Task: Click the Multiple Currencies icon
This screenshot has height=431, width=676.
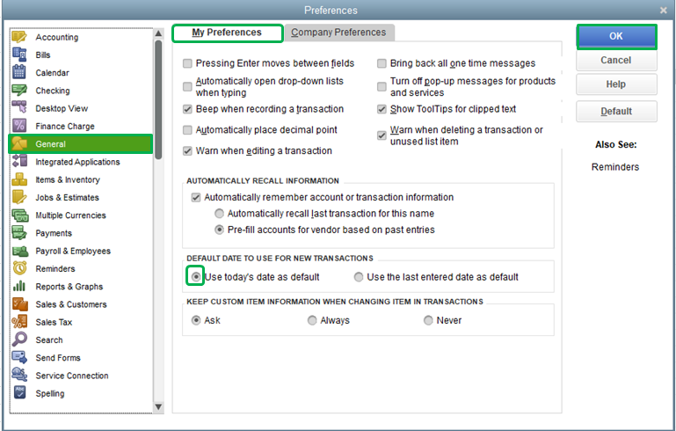Action: point(19,215)
